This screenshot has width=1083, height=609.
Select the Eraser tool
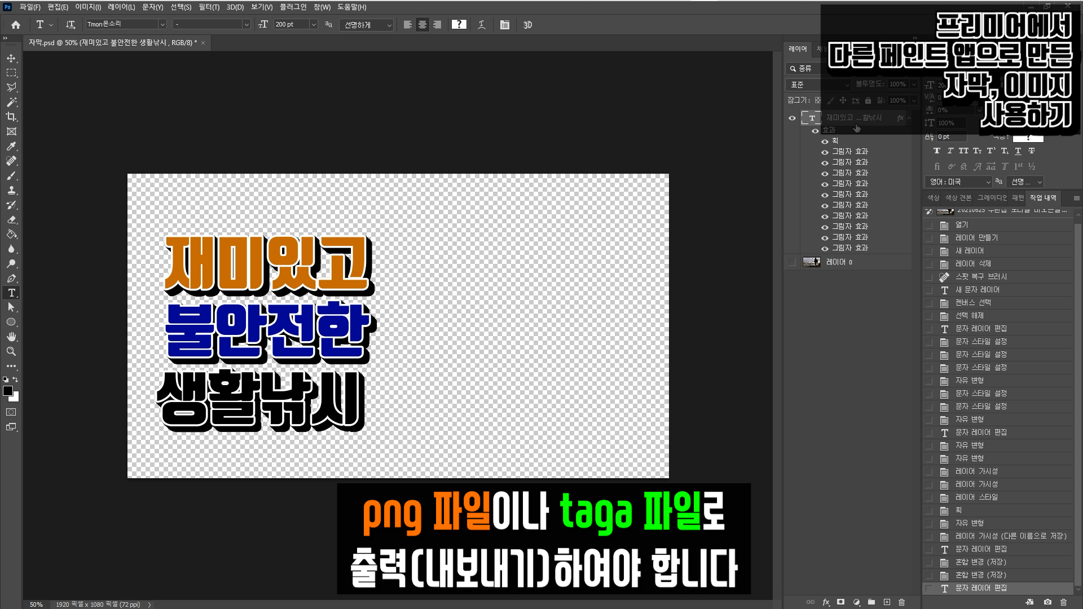pos(11,219)
